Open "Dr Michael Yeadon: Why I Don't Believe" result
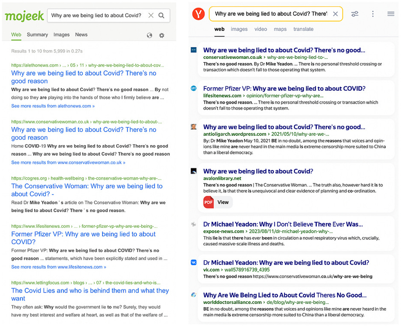Screen dimensions: 401x327 pyautogui.click(x=283, y=224)
